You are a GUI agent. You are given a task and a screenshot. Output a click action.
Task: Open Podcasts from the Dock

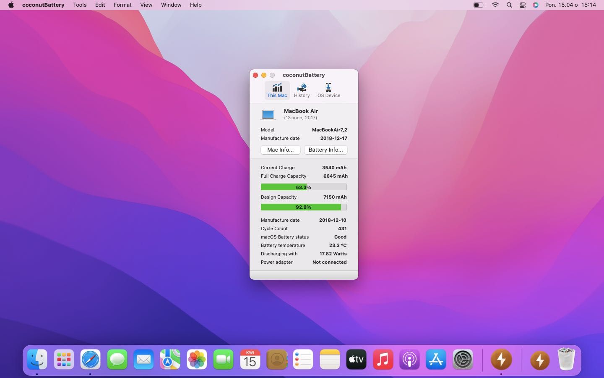(x=409, y=360)
